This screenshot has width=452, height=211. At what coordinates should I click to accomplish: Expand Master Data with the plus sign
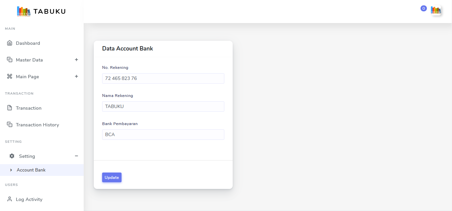pyautogui.click(x=76, y=60)
